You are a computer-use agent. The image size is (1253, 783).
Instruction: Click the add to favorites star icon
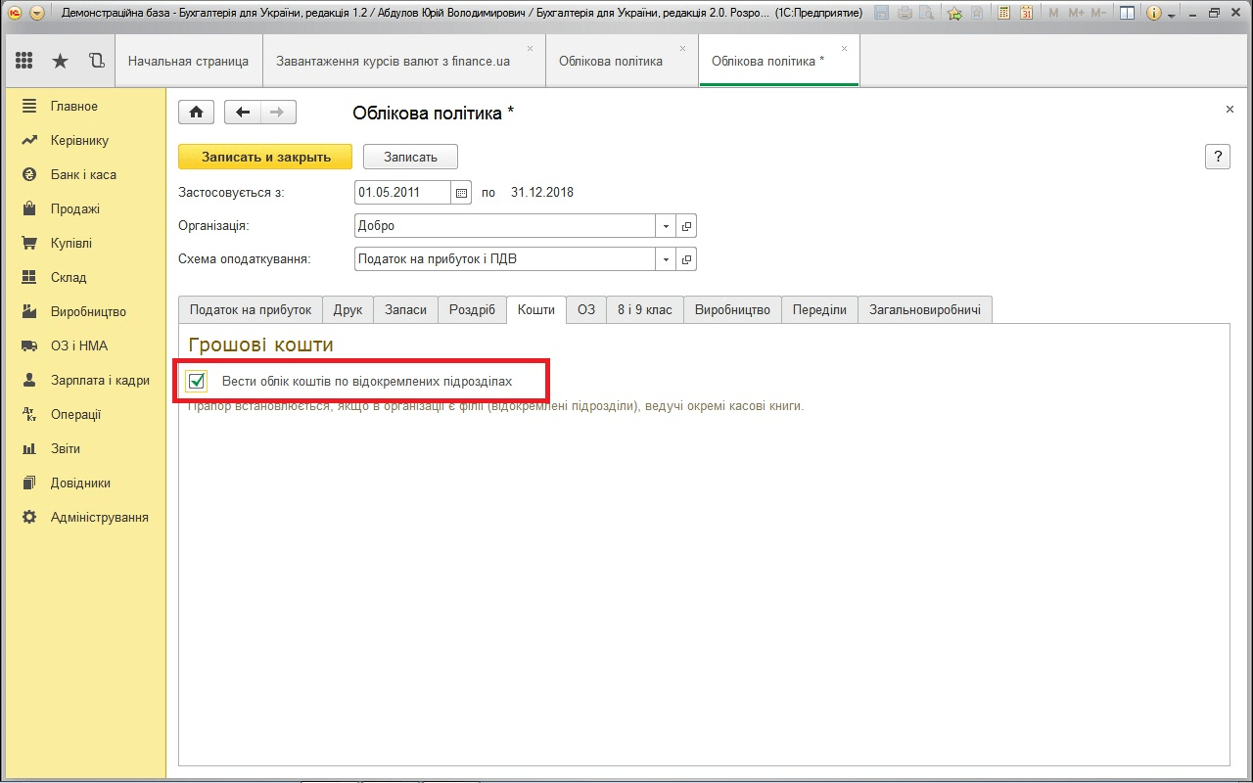tap(953, 14)
